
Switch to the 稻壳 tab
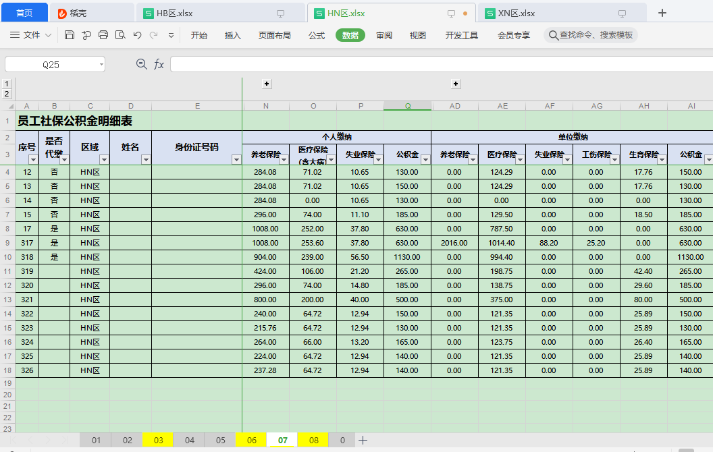pos(91,13)
